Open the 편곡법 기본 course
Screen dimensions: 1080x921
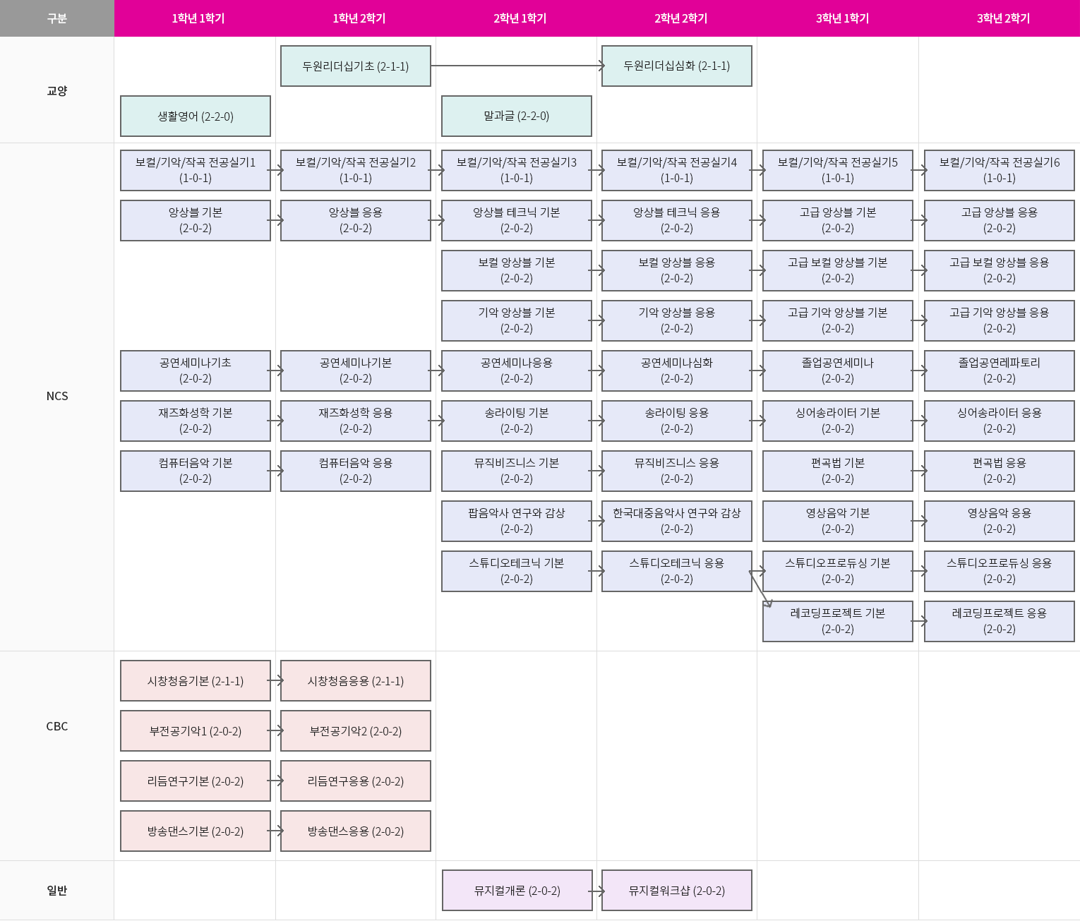pos(838,471)
